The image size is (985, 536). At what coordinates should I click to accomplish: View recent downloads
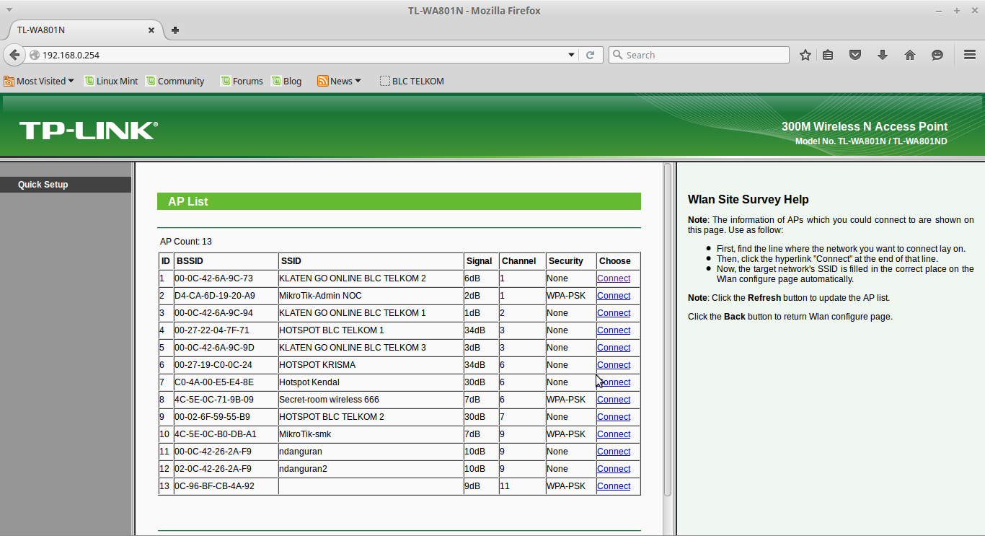[883, 54]
